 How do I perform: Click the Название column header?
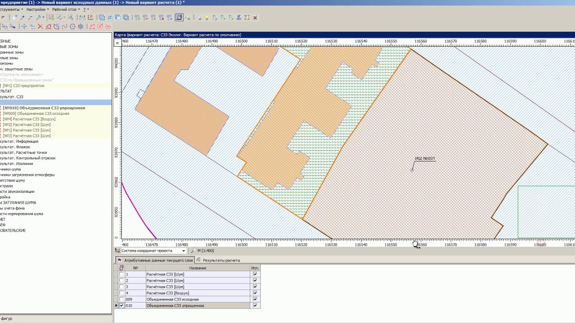[x=198, y=268]
